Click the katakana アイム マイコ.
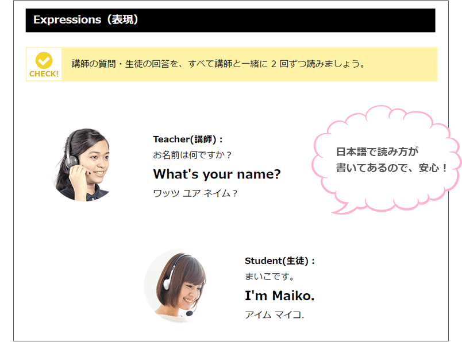462x342 pixels. 274,315
